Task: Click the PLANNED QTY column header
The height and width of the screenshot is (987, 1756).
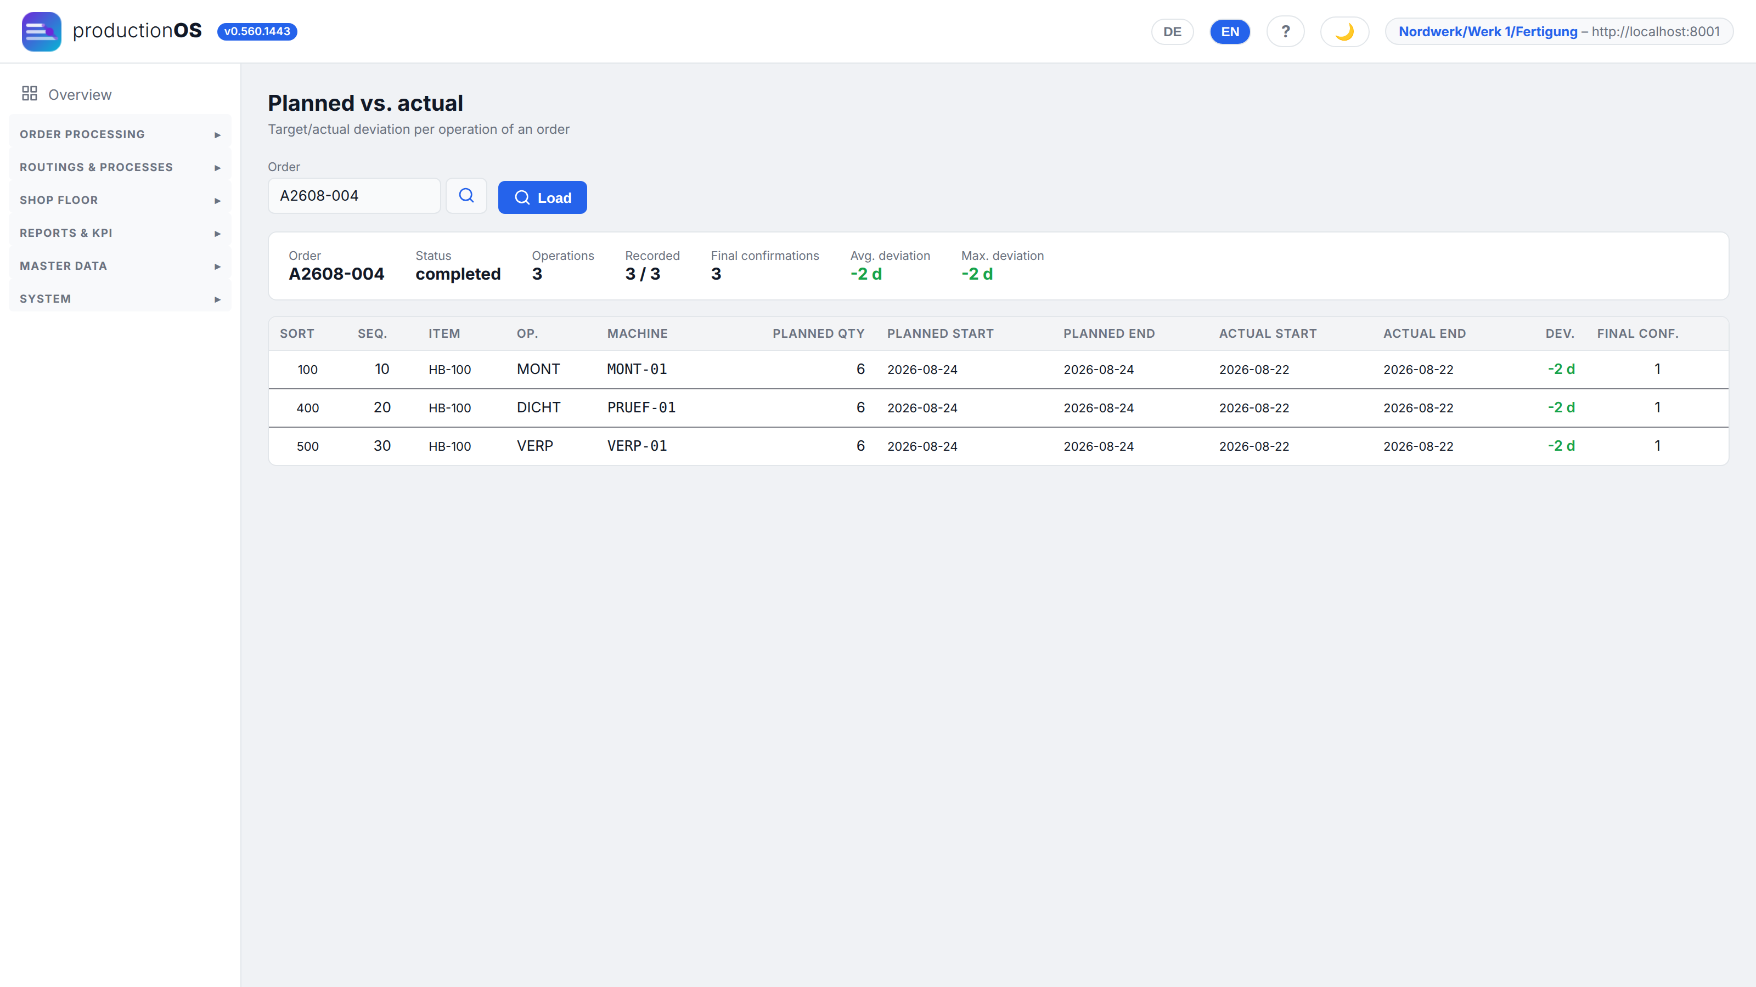Action: click(x=818, y=334)
